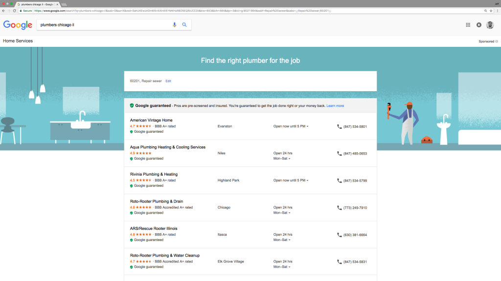Screen dimensions: 501x281
Task: Click the Elk Grove Village location text
Action: click(231, 261)
